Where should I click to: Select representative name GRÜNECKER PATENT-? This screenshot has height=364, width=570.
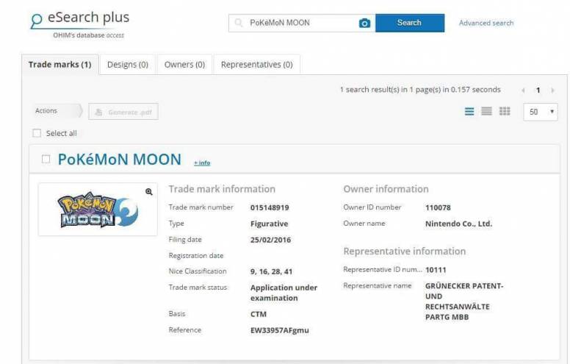(463, 286)
